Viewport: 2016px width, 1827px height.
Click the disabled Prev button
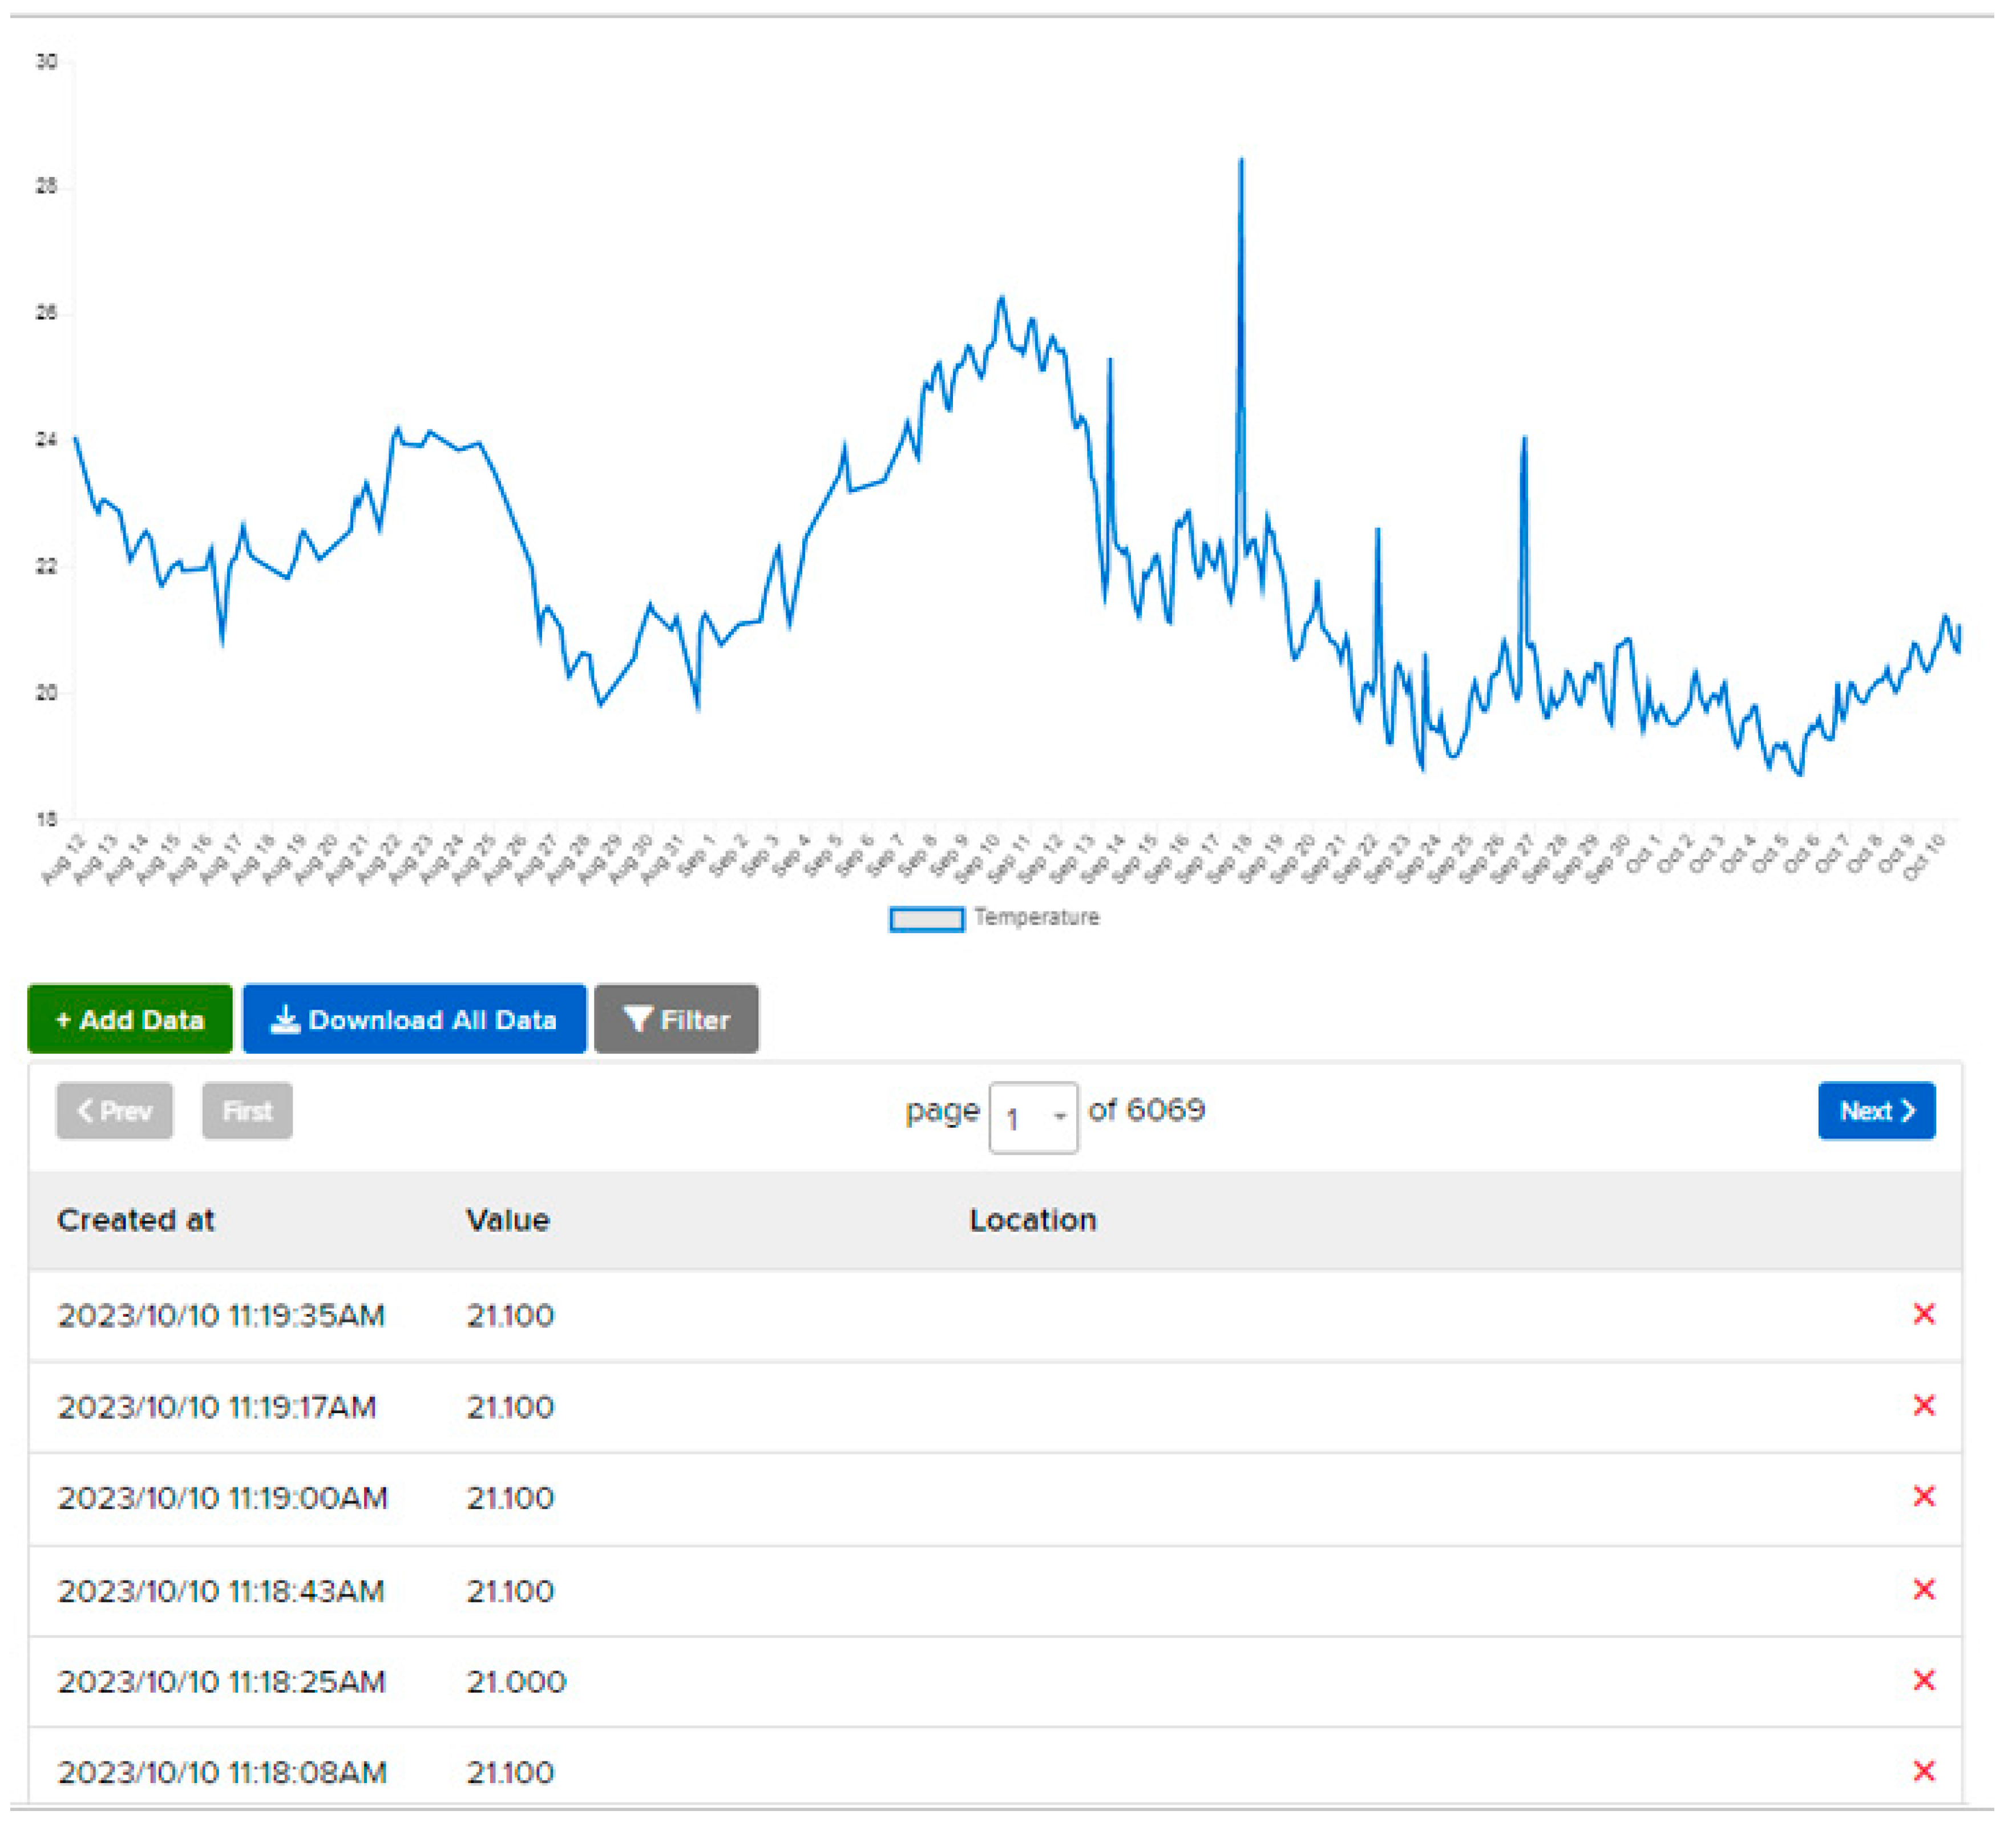click(x=114, y=1110)
